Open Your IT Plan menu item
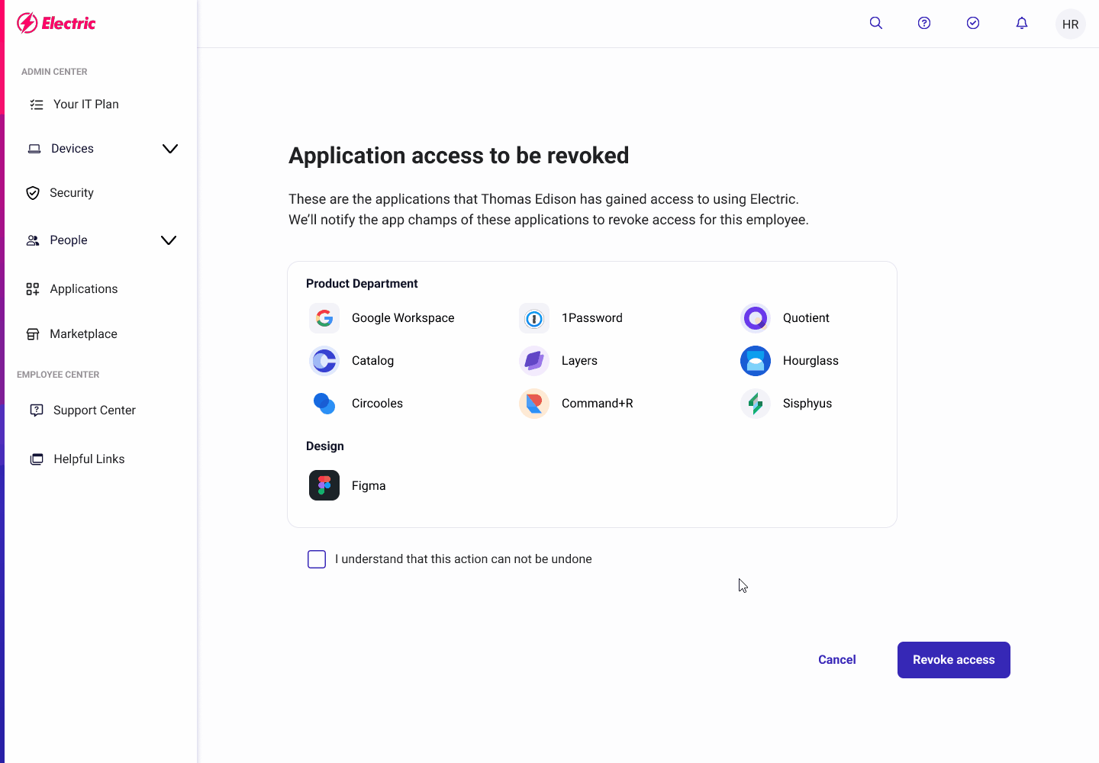The image size is (1099, 763). point(86,105)
